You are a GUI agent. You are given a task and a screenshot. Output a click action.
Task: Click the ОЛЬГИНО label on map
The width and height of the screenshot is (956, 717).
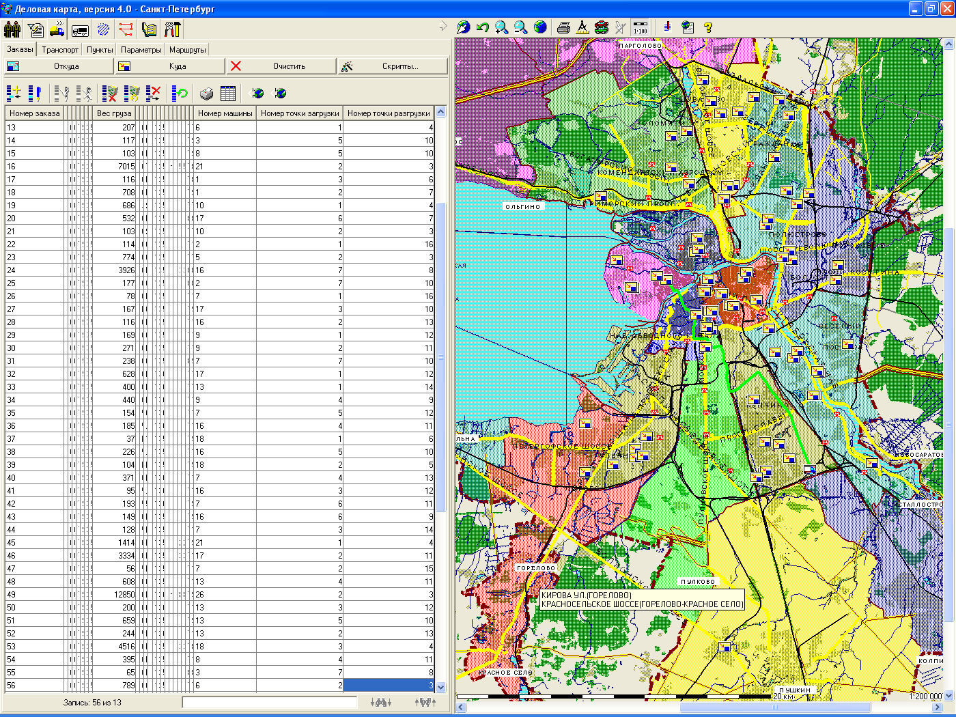click(x=523, y=206)
